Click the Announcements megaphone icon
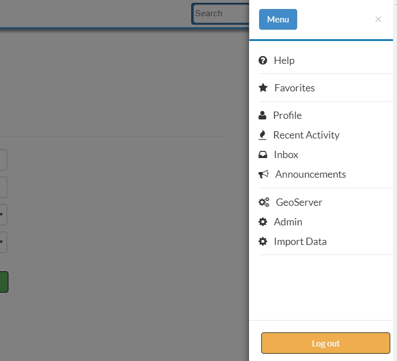The width and height of the screenshot is (397, 361). (x=264, y=174)
